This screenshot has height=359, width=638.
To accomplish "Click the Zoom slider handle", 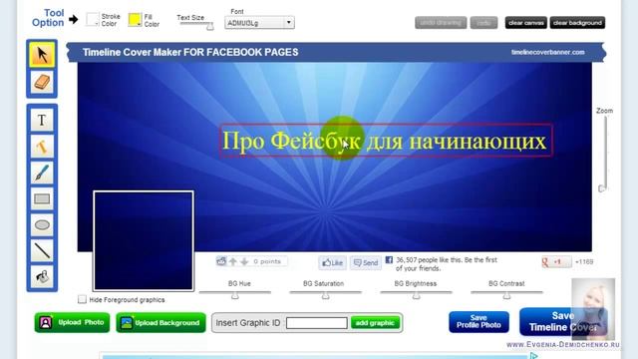I will 602,188.
